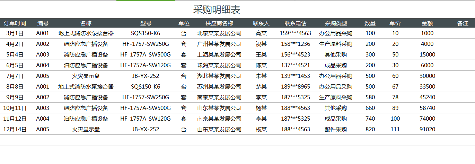Select contact 楚某
475x164 pixels.
click(x=261, y=87)
